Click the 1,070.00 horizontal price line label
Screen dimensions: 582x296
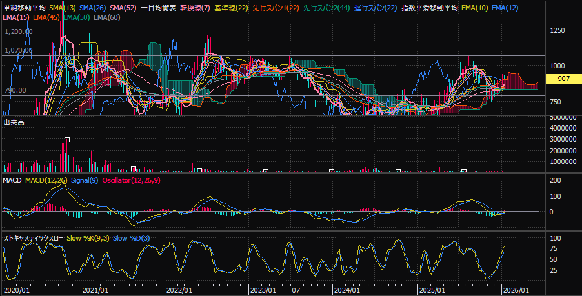coord(18,50)
